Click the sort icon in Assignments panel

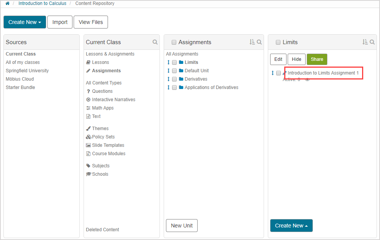[x=252, y=42]
